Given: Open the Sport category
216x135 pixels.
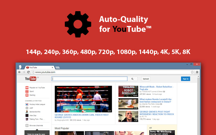Looking at the screenshot, I should click(31, 91).
